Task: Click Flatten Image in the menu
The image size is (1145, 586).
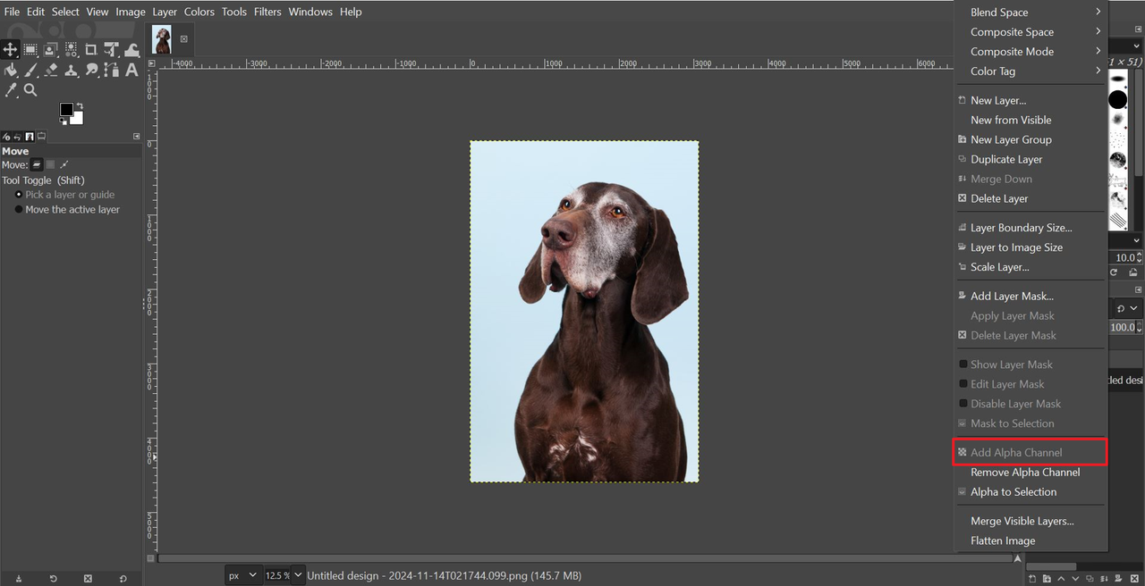Action: [x=1003, y=540]
